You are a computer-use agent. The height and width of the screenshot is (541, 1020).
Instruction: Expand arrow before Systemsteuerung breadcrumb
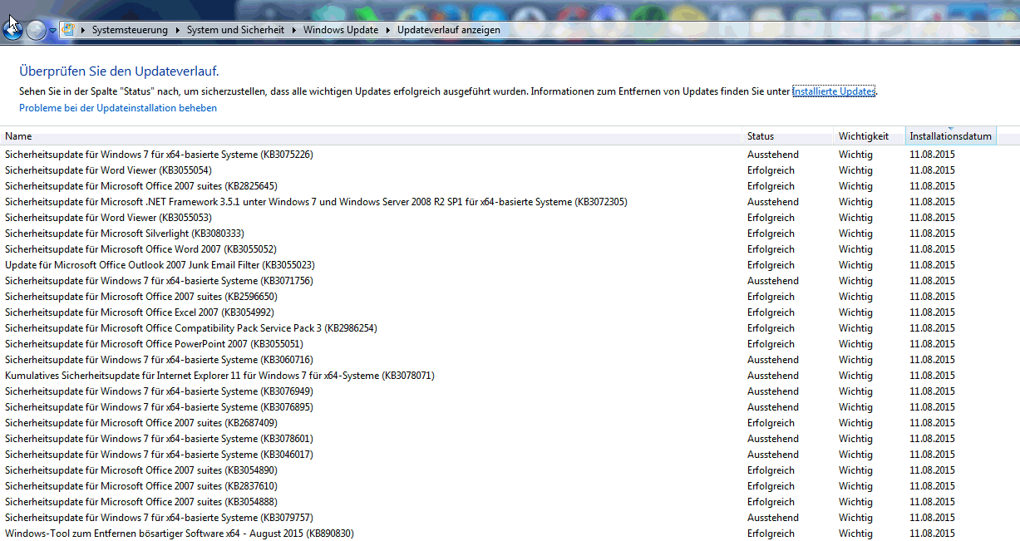pos(84,30)
